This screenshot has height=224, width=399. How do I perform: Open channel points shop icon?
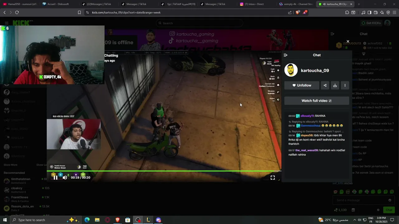click(x=353, y=210)
